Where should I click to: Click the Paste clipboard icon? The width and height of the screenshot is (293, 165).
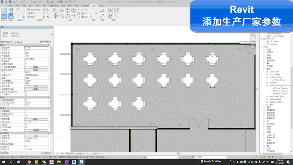coord(18,11)
